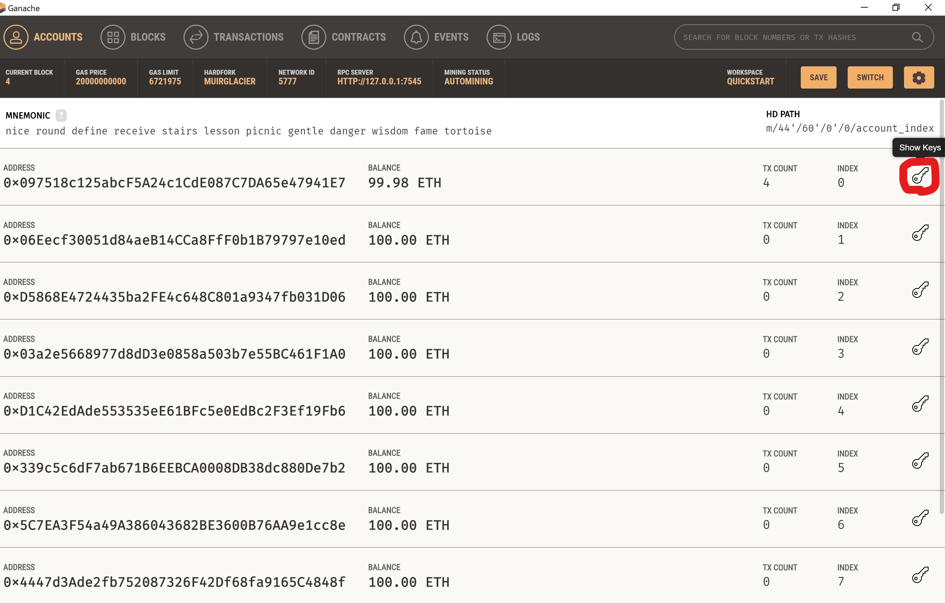Click the mnemonic help question mark

[61, 115]
